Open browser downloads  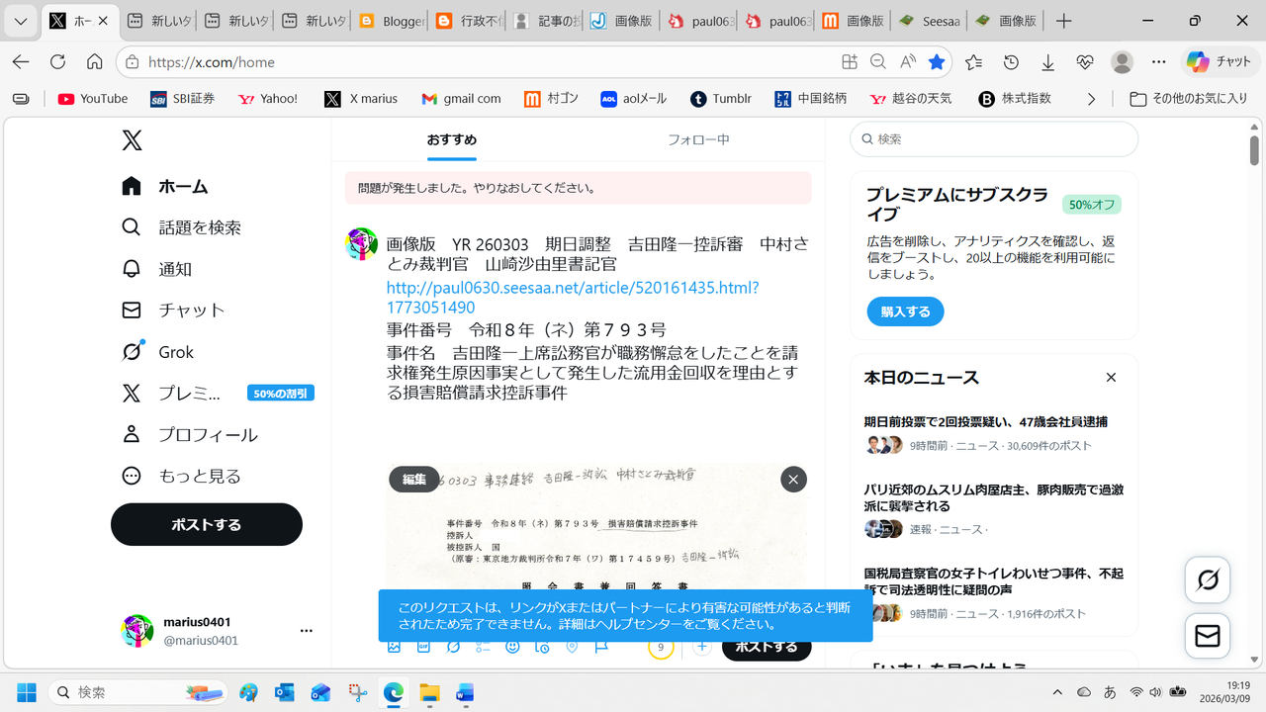click(1047, 61)
